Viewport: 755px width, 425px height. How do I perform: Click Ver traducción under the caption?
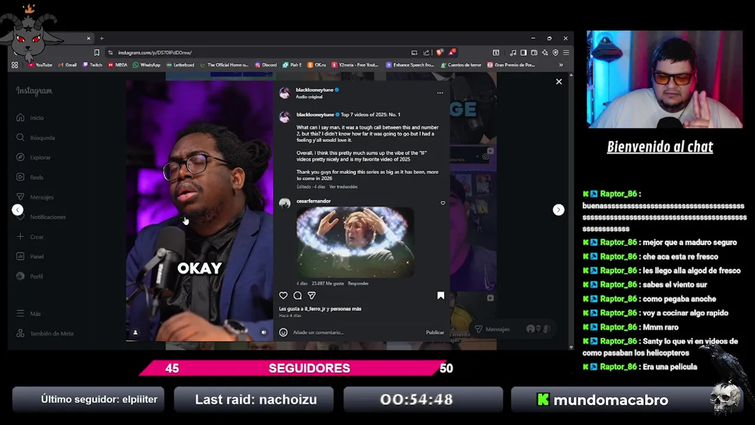pos(343,187)
